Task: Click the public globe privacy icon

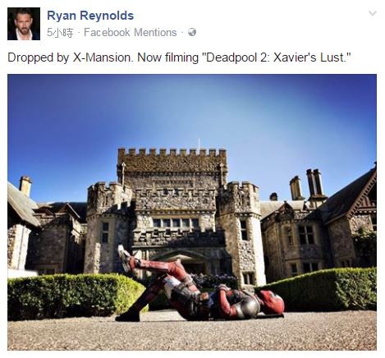Action: 192,32
